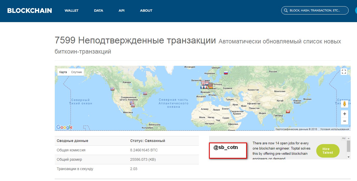Click the UK flag marker
357x181 pixels.
tap(204, 83)
